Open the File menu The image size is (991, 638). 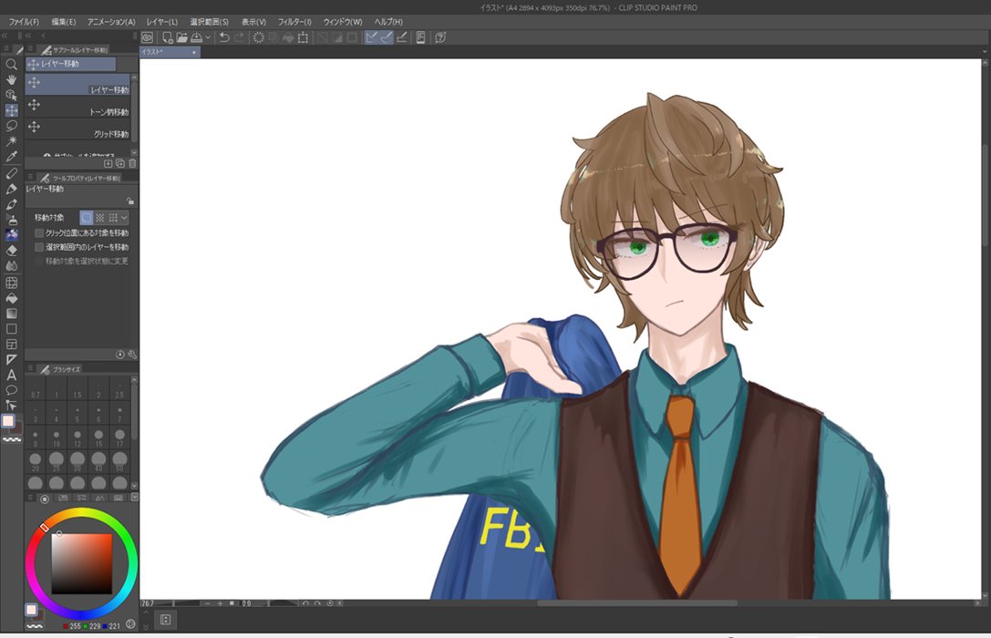(24, 22)
